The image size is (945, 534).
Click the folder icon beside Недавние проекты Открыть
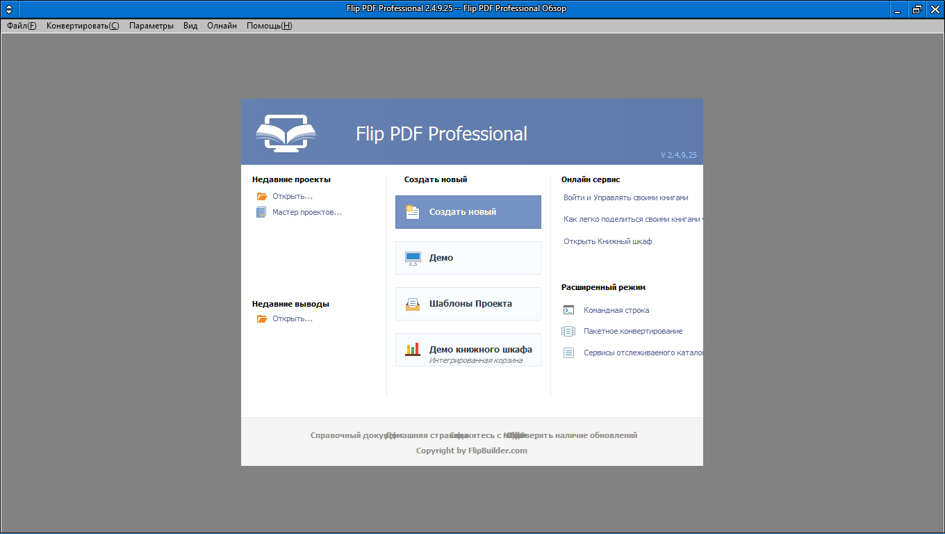[262, 196]
